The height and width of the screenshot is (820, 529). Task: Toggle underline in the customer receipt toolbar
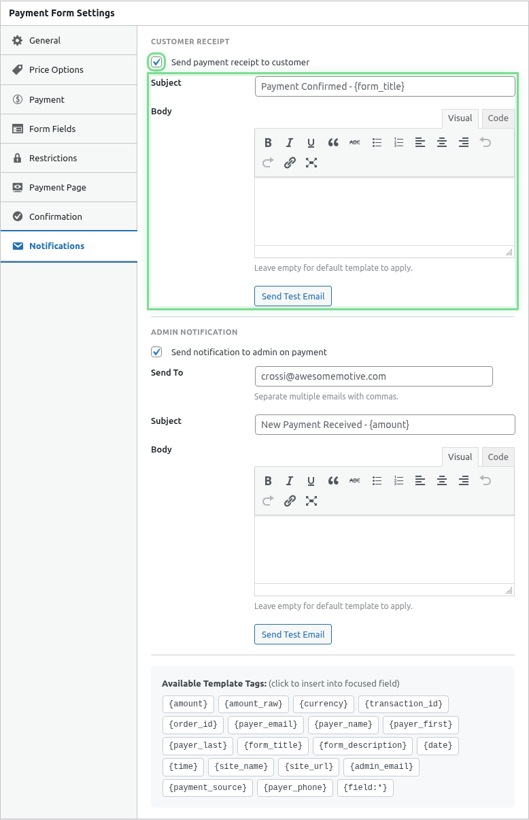311,142
